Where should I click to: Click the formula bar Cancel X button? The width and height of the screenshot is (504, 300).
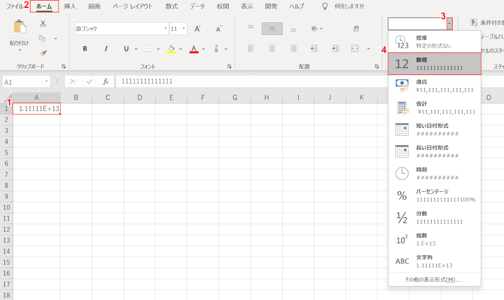click(73, 81)
